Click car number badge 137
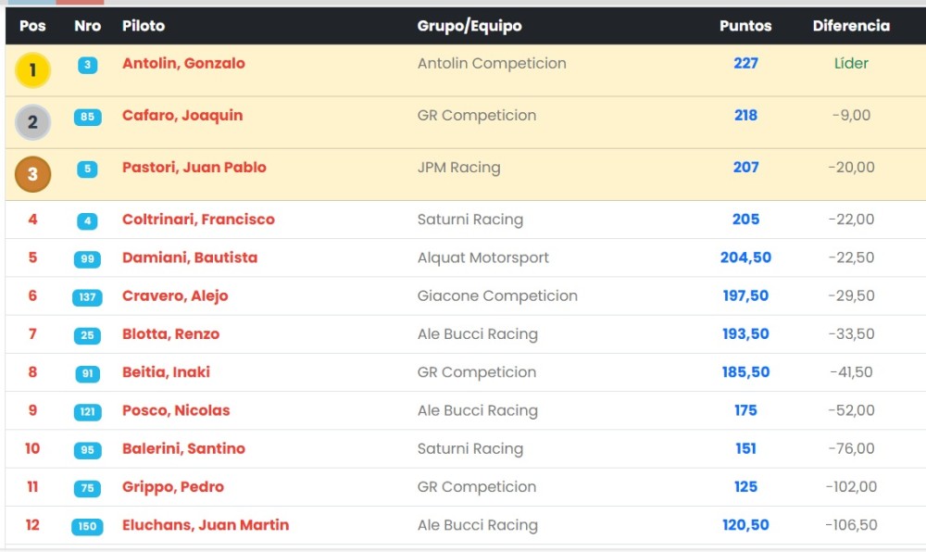 point(87,297)
